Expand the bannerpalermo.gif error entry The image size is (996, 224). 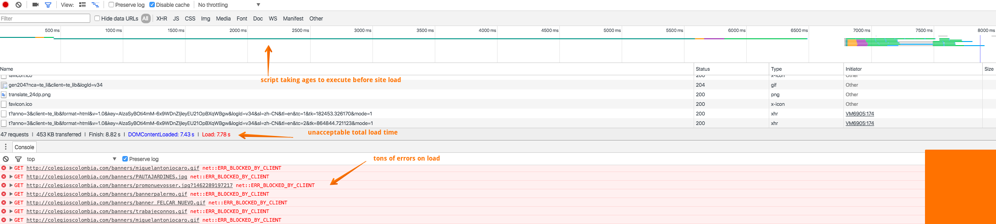pyautogui.click(x=11, y=194)
